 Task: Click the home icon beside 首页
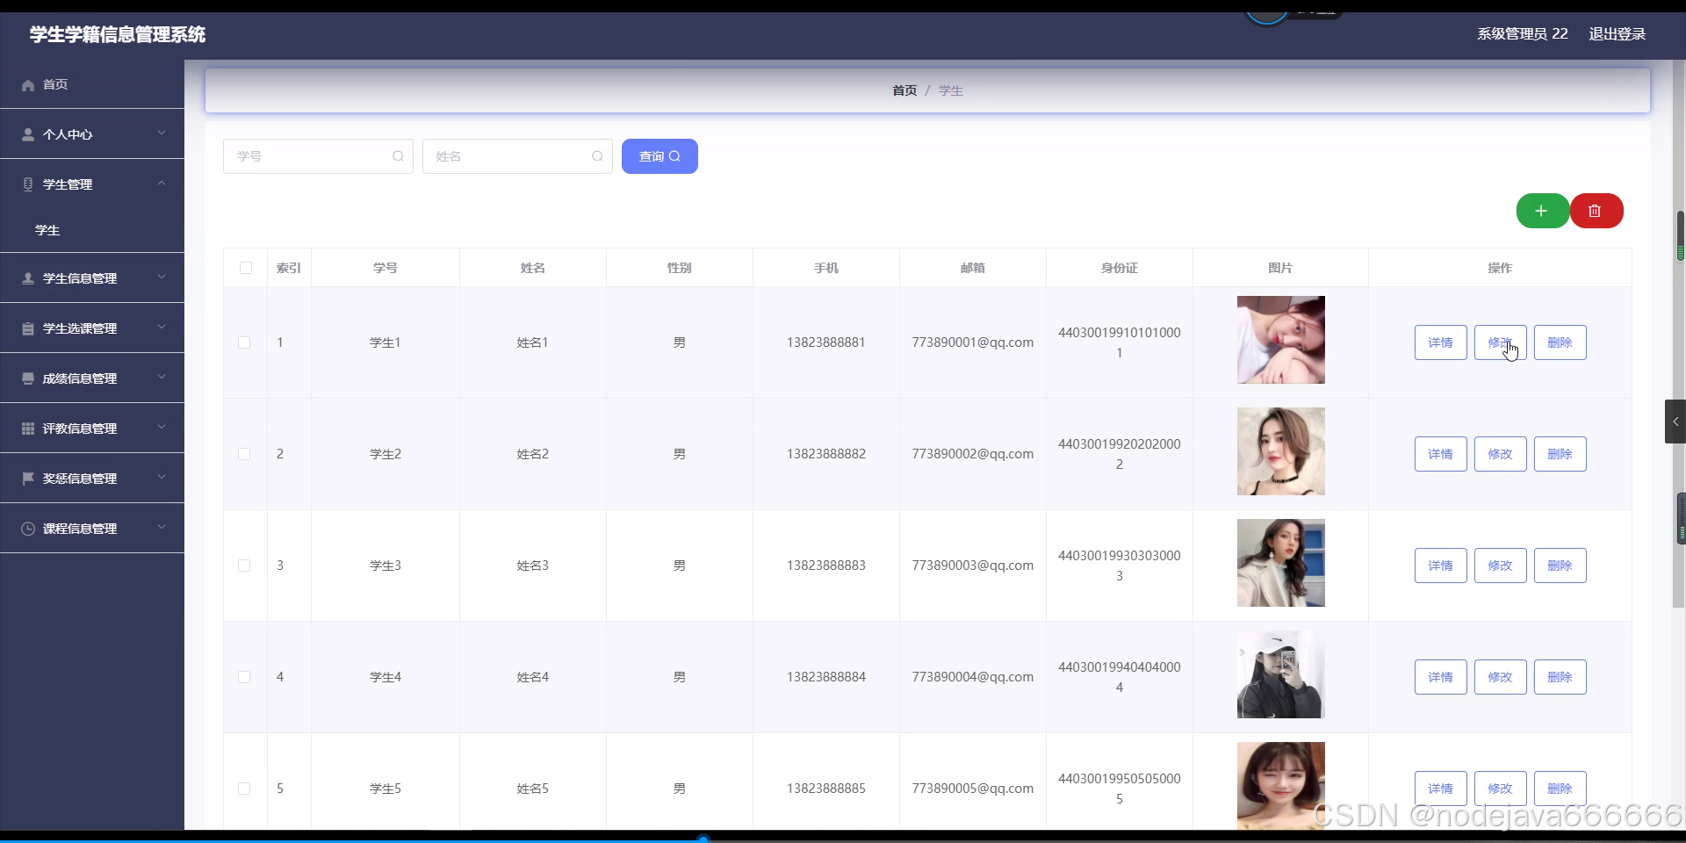tap(28, 85)
